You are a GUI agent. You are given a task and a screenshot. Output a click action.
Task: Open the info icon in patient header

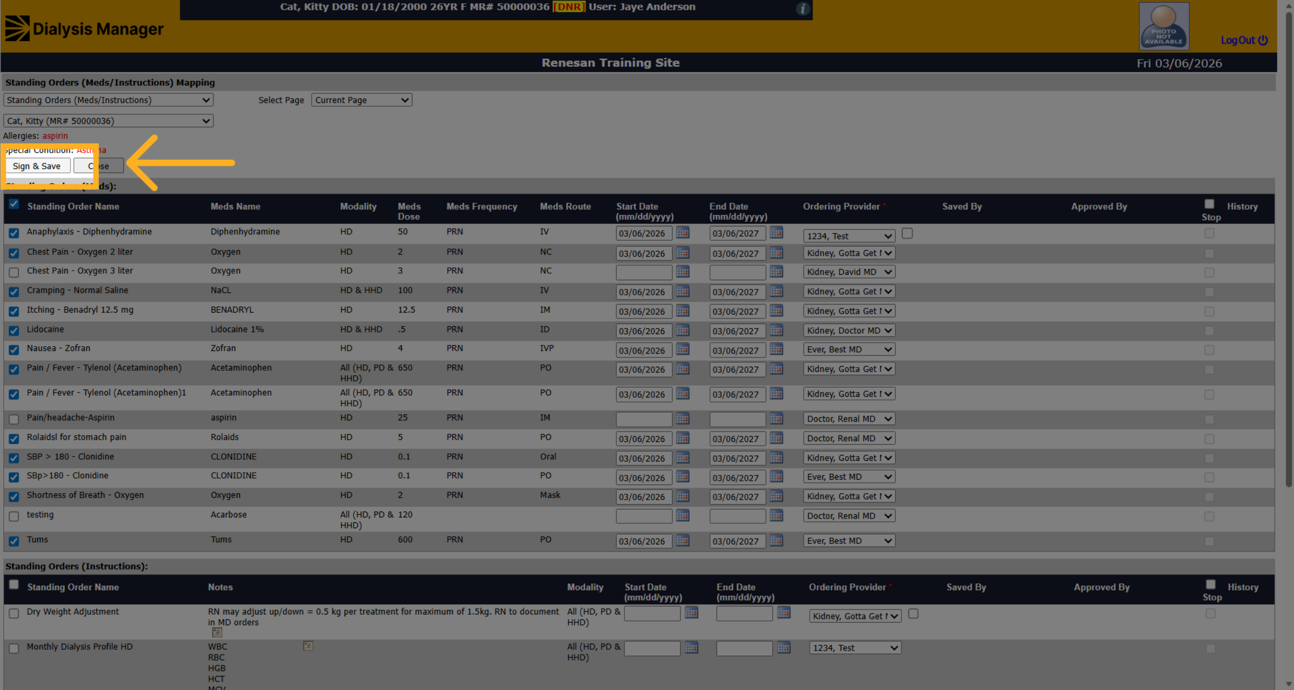[803, 9]
